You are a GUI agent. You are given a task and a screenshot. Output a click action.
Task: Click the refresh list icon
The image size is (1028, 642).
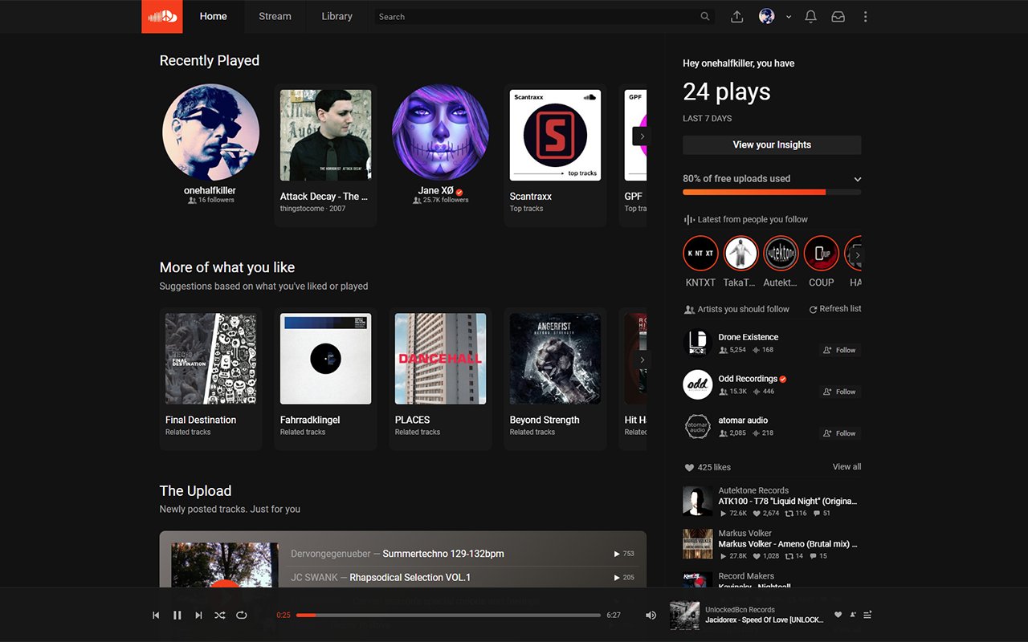click(x=813, y=309)
